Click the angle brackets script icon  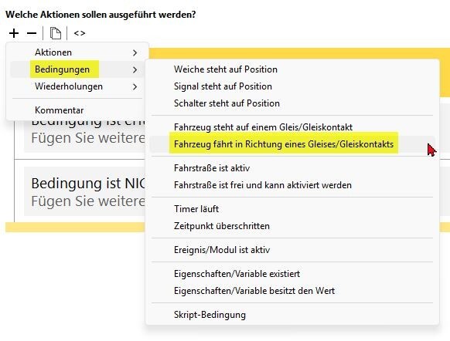tap(80, 33)
